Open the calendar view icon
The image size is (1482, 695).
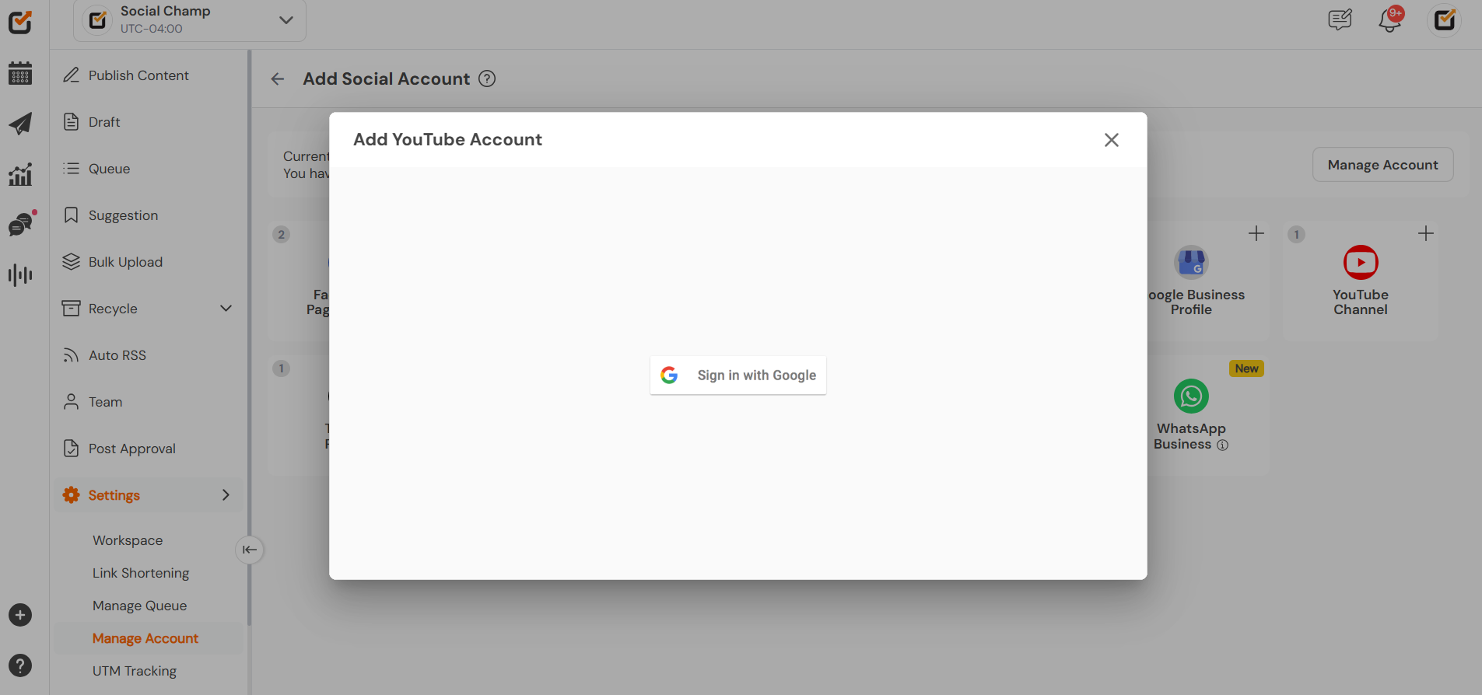coord(20,74)
